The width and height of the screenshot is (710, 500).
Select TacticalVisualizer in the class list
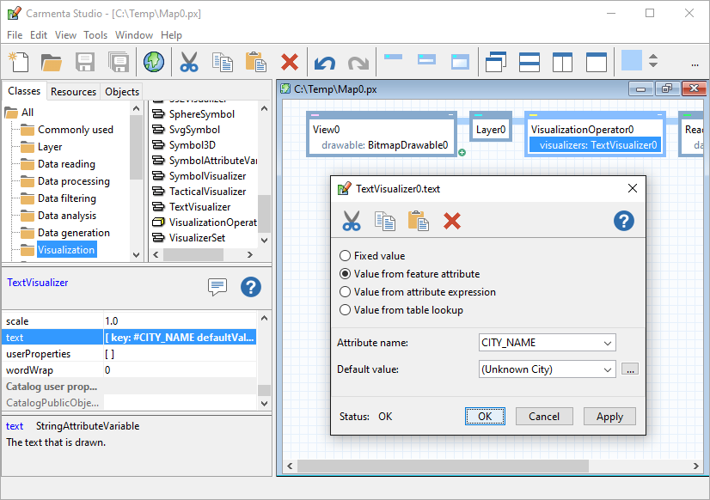pos(207,192)
